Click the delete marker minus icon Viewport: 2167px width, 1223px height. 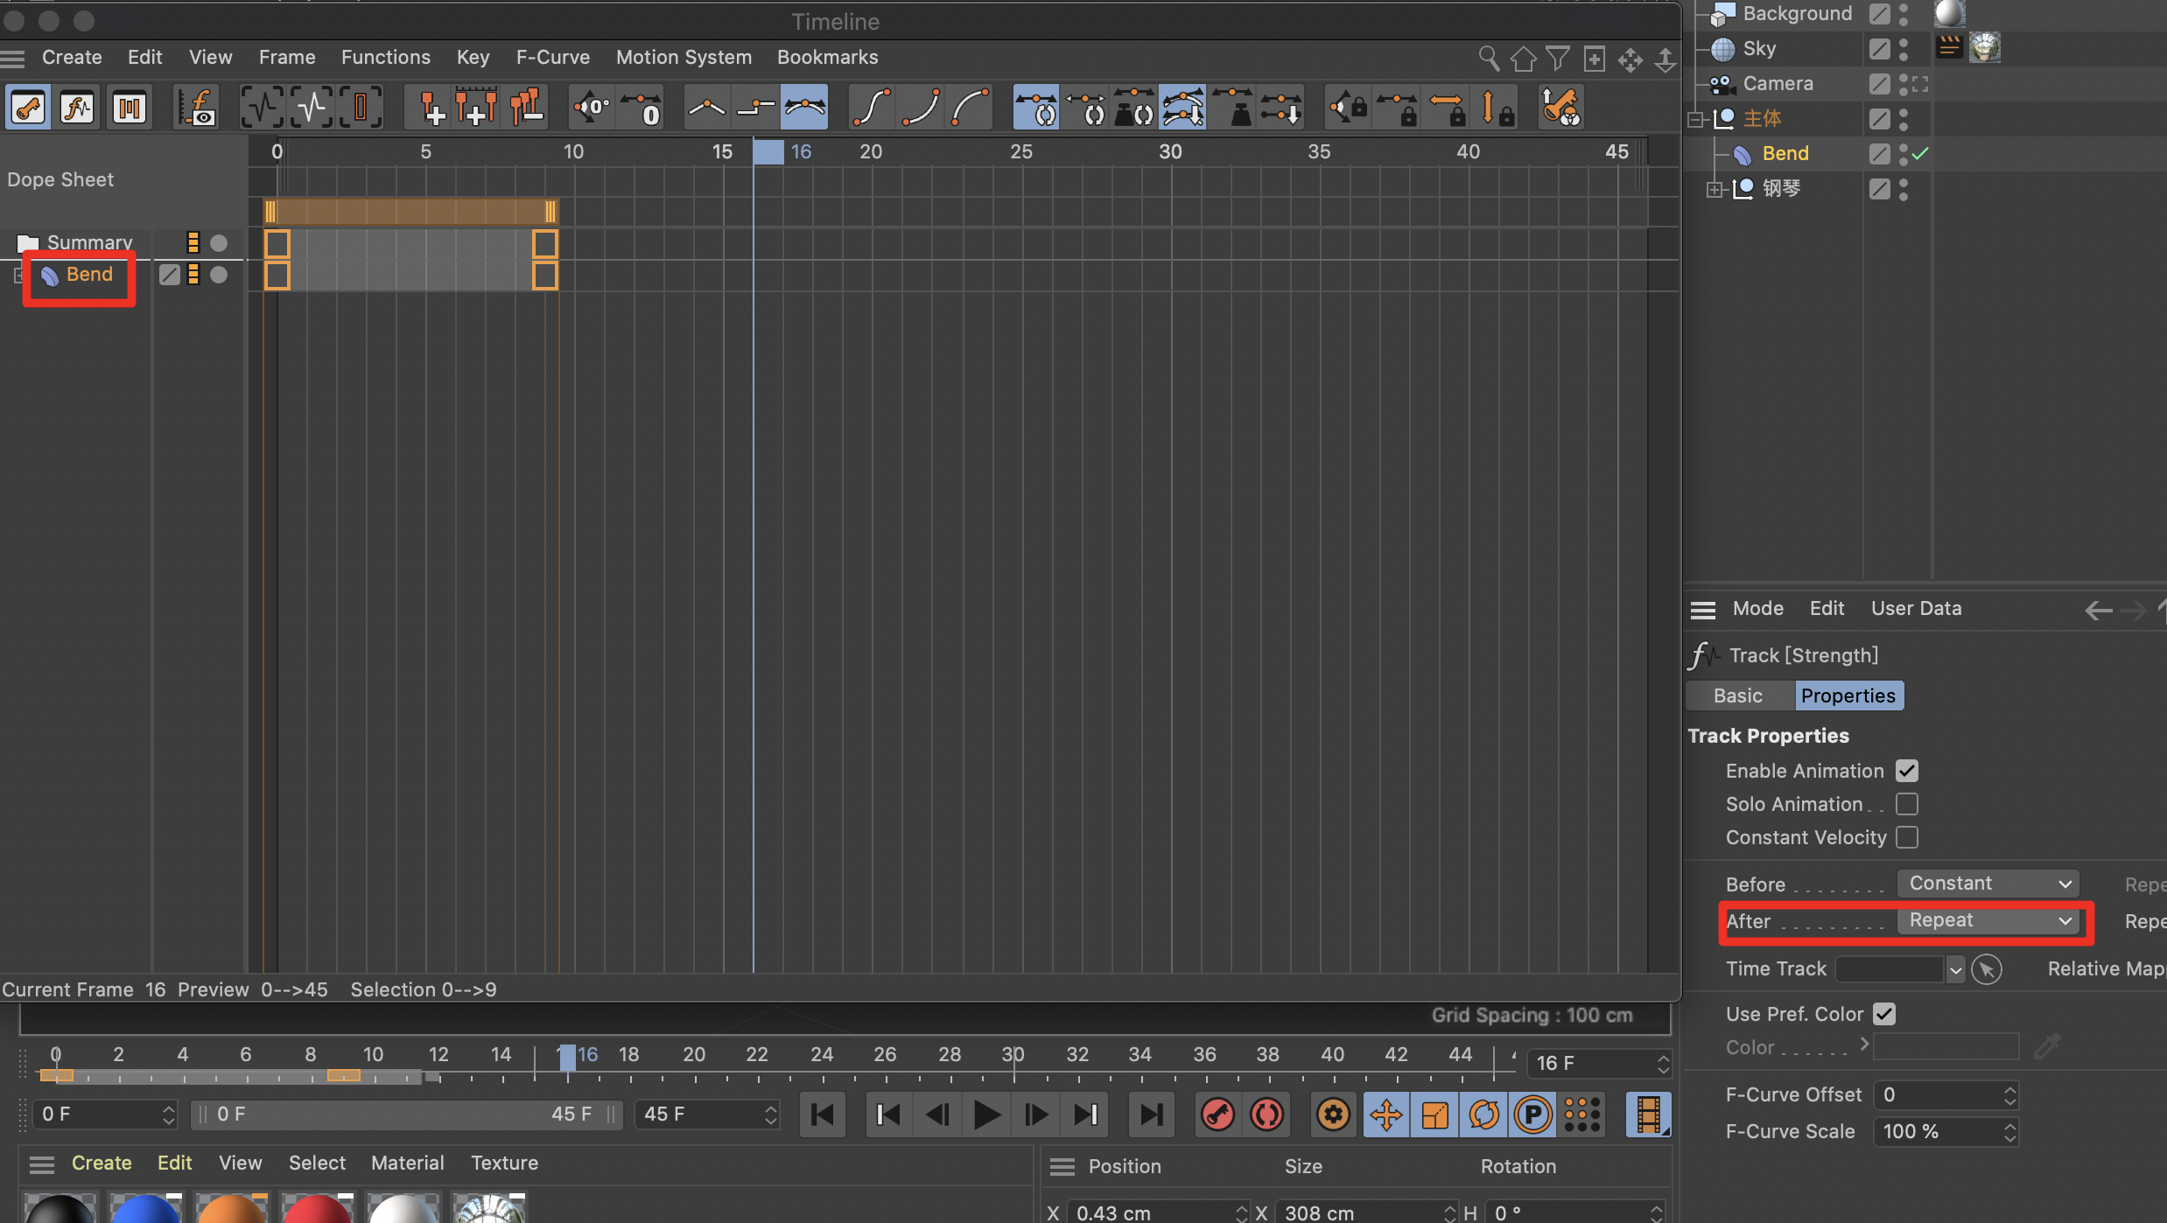(526, 108)
